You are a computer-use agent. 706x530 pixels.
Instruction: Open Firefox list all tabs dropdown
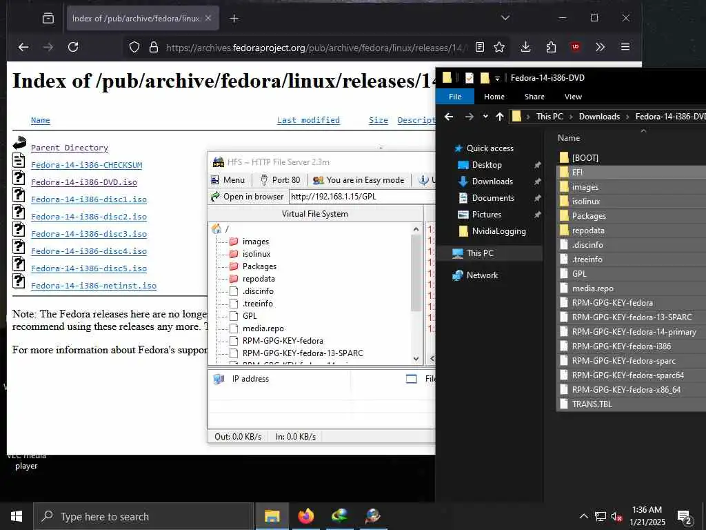coord(505,18)
